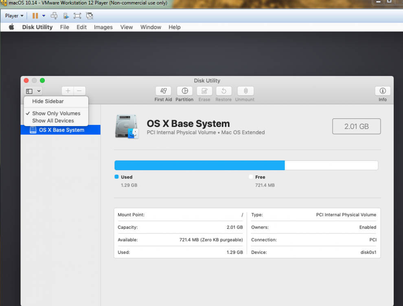Click the Mount Point row
Viewport: 403px width, 306px height.
[180, 215]
